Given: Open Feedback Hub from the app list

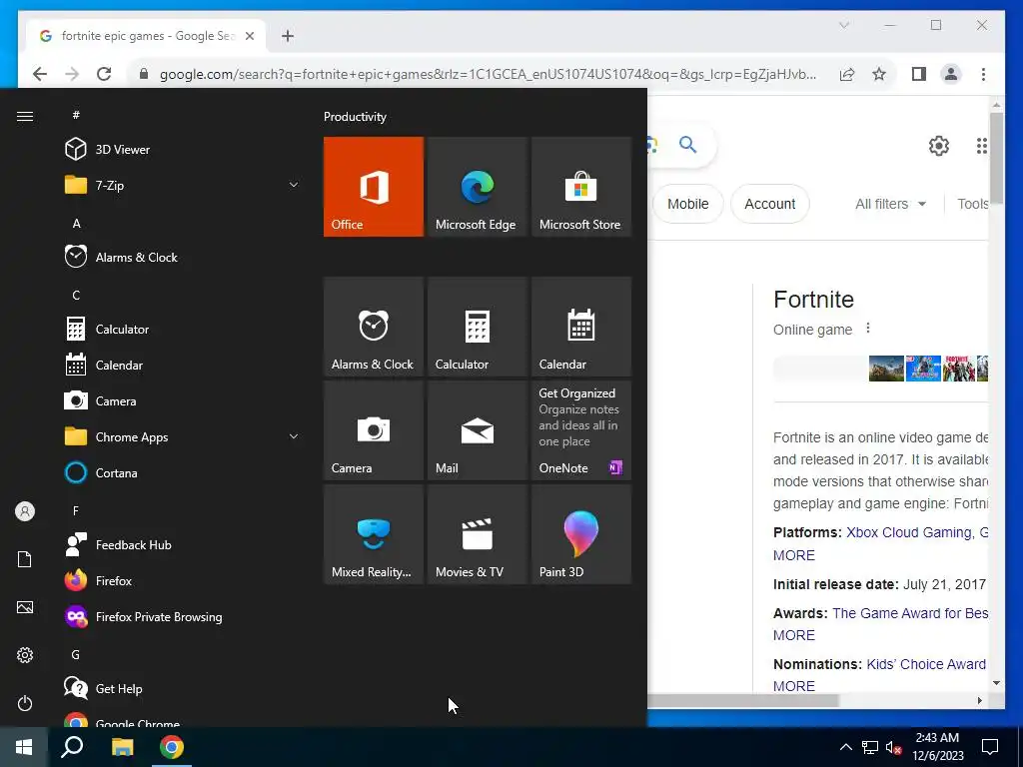Looking at the screenshot, I should pyautogui.click(x=183, y=544).
